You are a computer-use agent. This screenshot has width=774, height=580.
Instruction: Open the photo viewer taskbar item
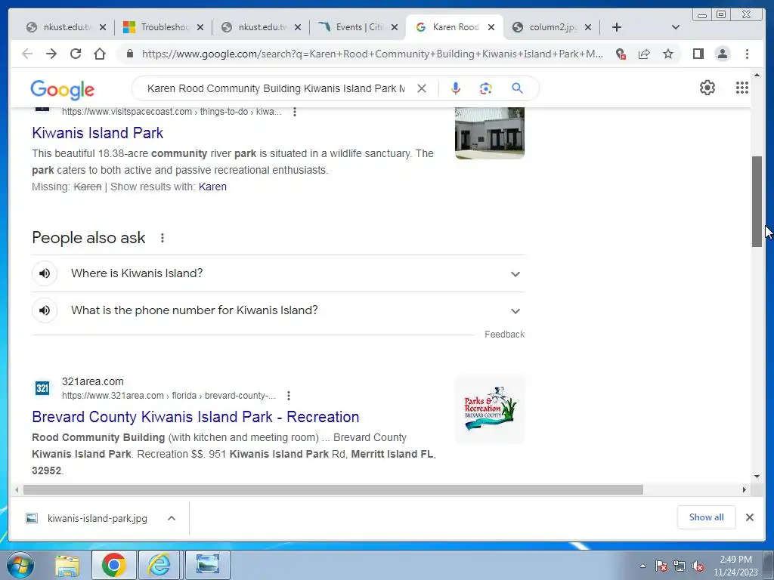pos(207,565)
